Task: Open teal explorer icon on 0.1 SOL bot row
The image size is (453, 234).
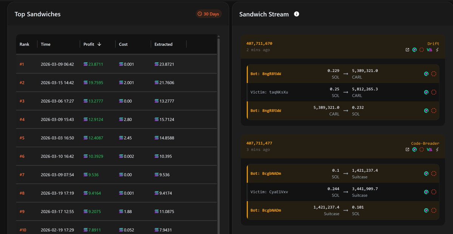Action: point(426,173)
